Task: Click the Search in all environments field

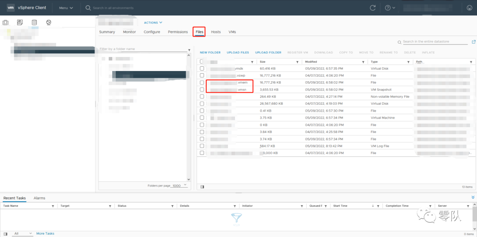Action: point(113,8)
